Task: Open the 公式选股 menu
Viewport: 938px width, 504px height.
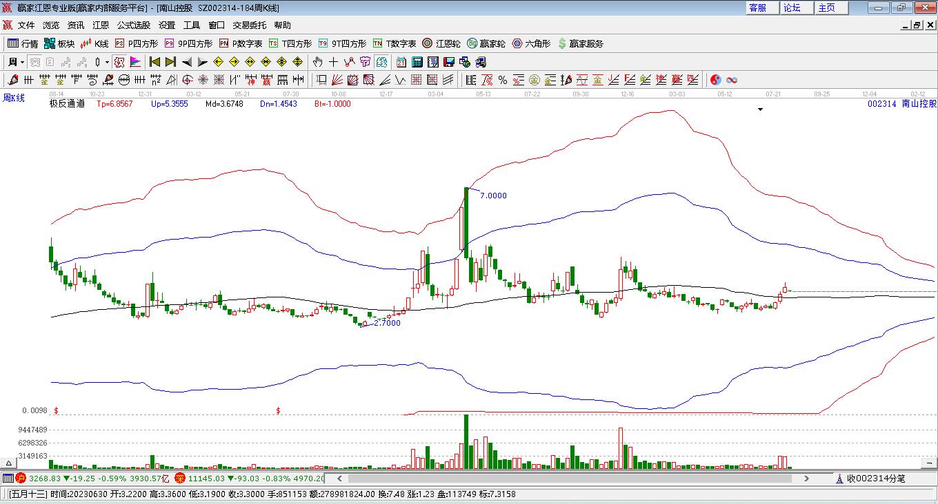Action: pos(133,25)
